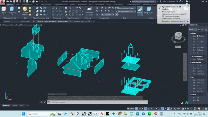Toggle the Отбор (Culling) button

140,11
